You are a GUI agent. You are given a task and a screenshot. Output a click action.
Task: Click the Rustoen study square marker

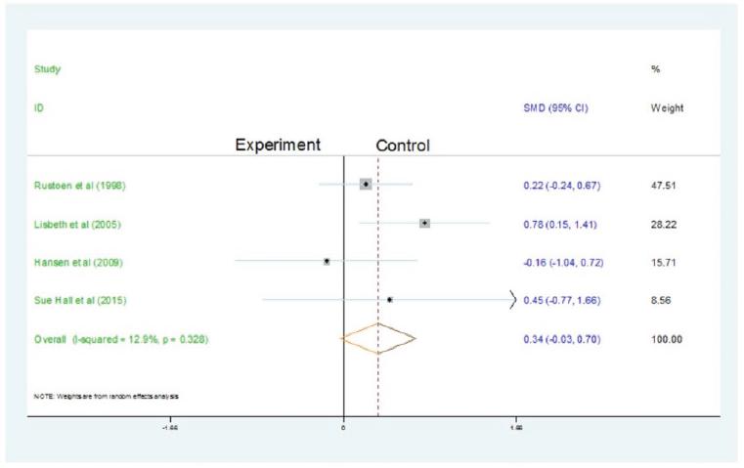pyautogui.click(x=366, y=184)
